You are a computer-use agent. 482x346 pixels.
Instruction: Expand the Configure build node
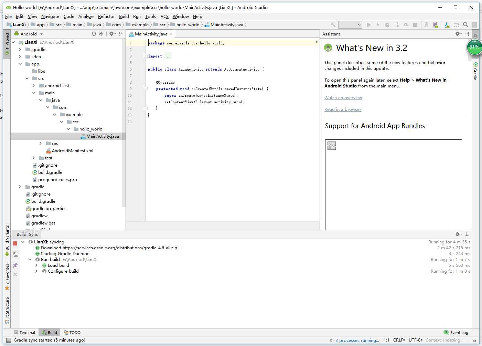pyautogui.click(x=36, y=271)
